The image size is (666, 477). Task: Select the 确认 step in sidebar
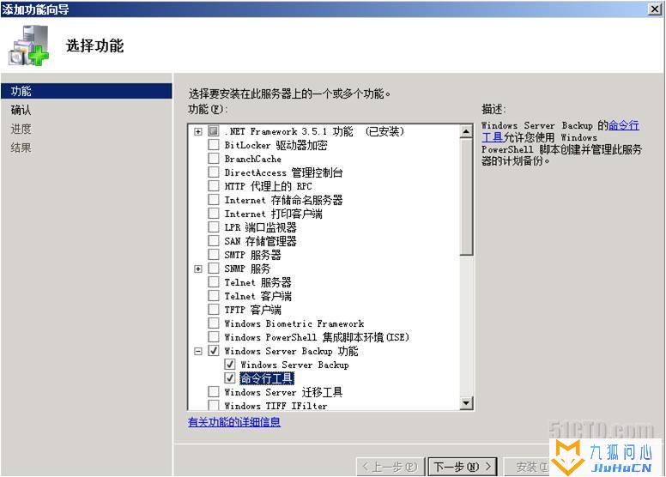coord(21,110)
